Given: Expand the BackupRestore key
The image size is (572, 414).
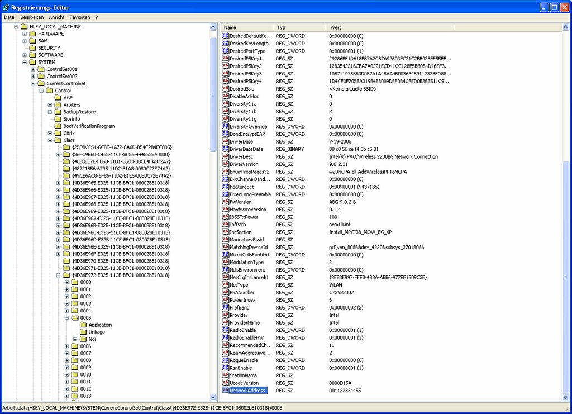Looking at the screenshot, I should (50, 112).
